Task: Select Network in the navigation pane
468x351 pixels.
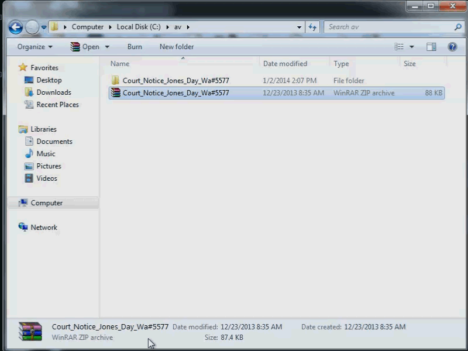Action: coord(44,228)
